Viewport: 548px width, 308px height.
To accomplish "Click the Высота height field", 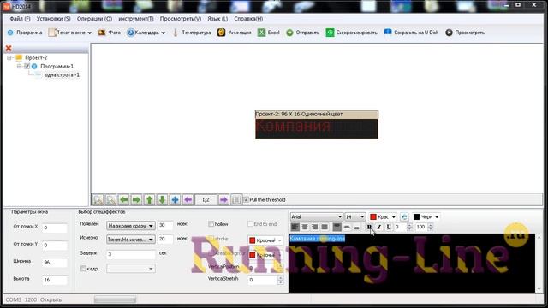I will tap(55, 280).
